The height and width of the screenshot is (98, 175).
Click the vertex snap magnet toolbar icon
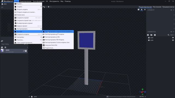coord(44,7)
